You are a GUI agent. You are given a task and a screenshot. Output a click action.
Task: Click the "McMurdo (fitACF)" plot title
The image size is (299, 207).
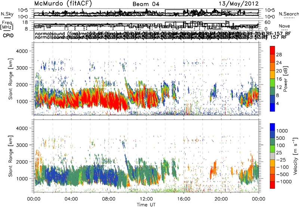coord(63,4)
